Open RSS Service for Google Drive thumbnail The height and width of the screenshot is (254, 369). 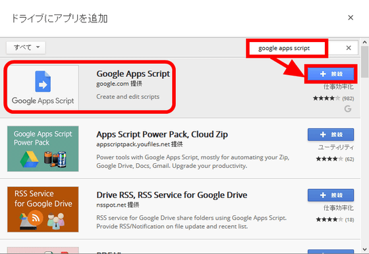(x=43, y=209)
